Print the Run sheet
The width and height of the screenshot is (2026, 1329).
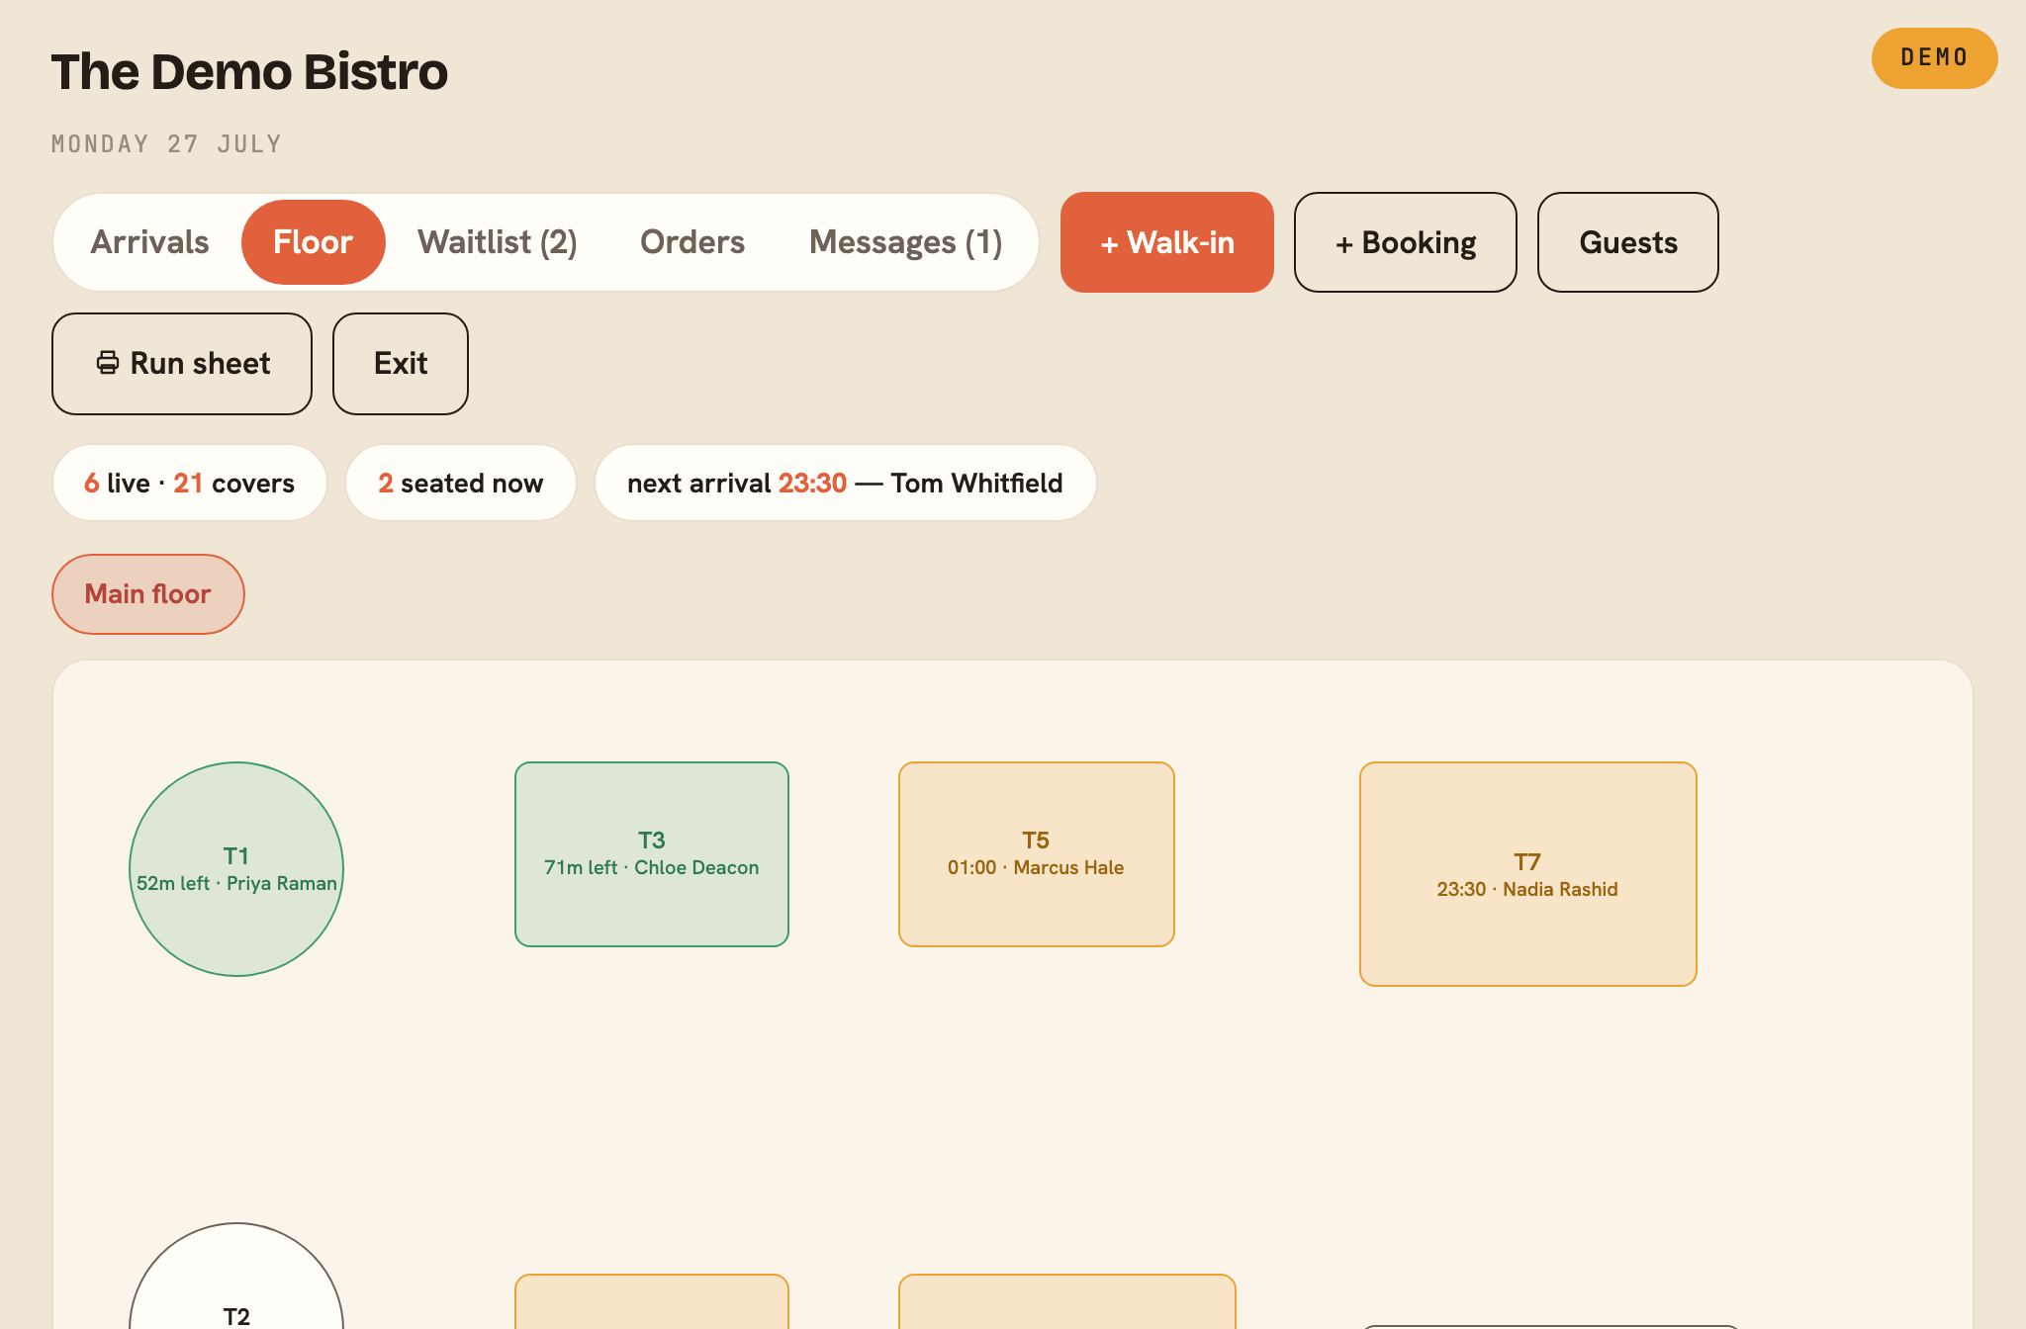tap(182, 364)
